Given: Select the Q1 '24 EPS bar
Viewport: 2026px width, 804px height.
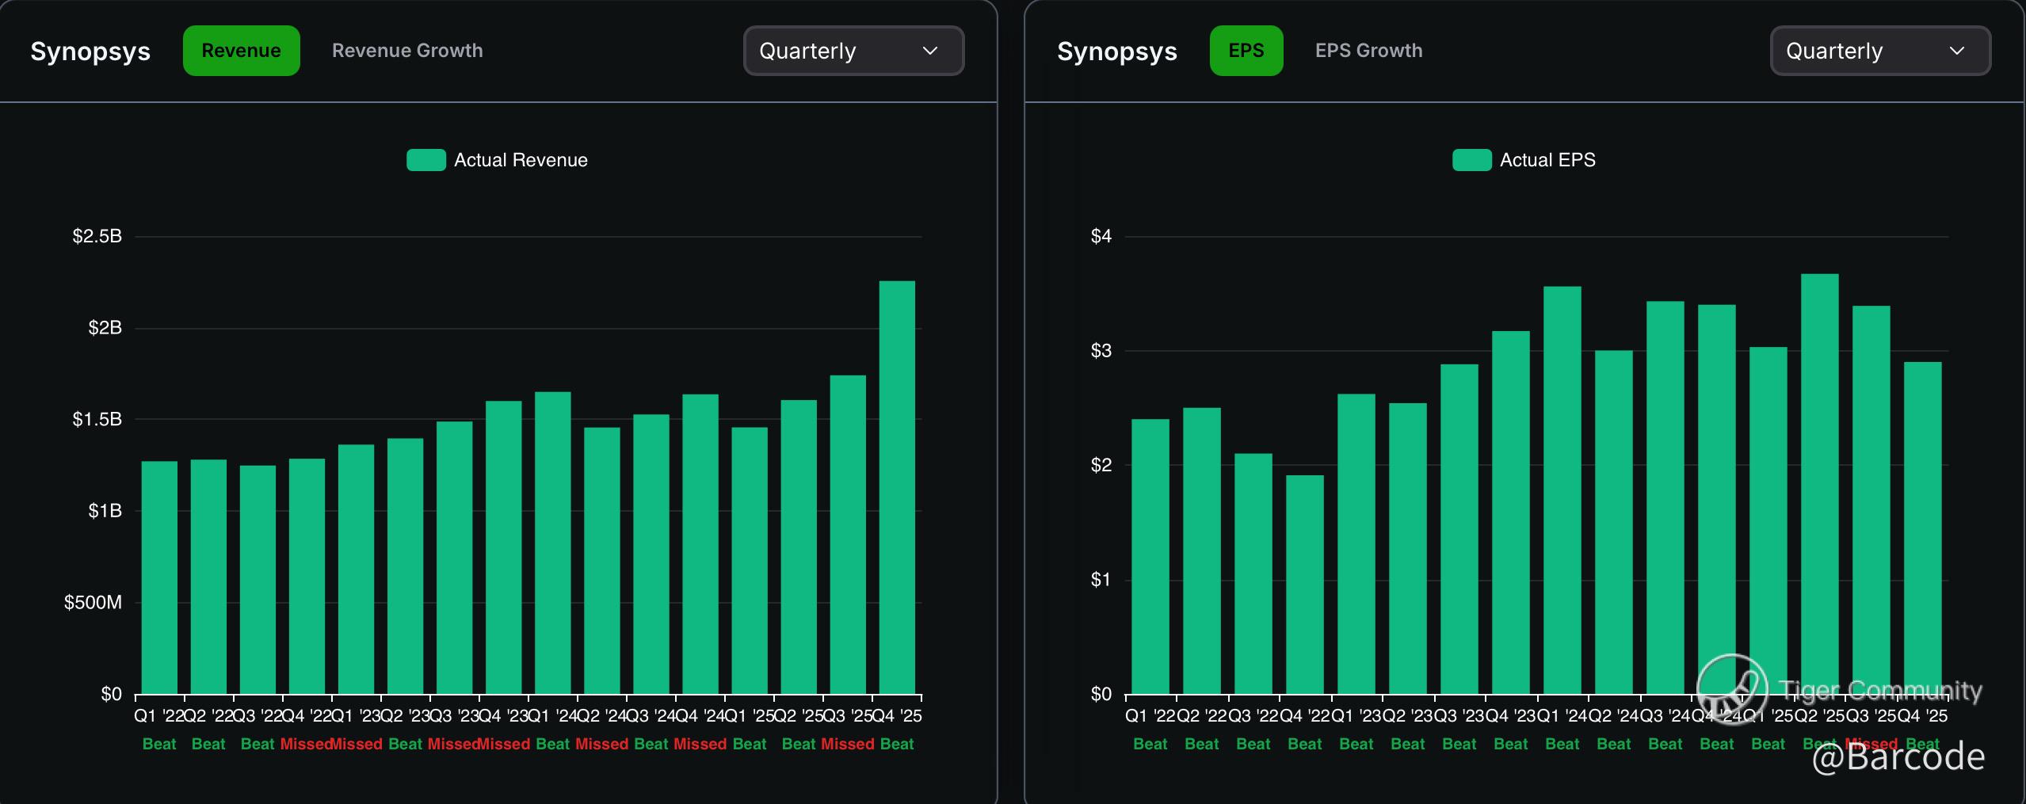Looking at the screenshot, I should coord(1562,490).
